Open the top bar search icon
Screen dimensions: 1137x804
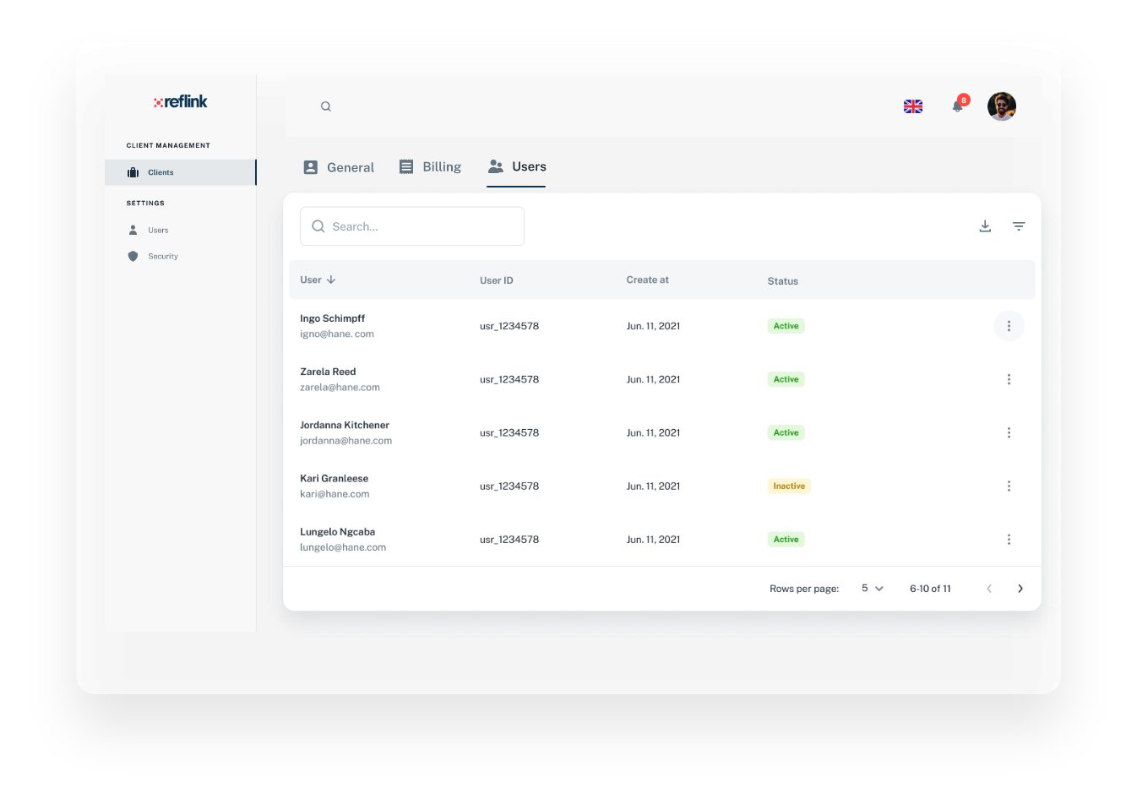[326, 106]
